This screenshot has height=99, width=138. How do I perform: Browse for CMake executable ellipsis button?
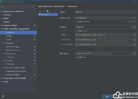(x=135, y=27)
